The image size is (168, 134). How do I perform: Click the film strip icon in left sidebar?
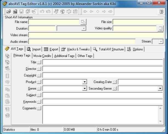7,76
